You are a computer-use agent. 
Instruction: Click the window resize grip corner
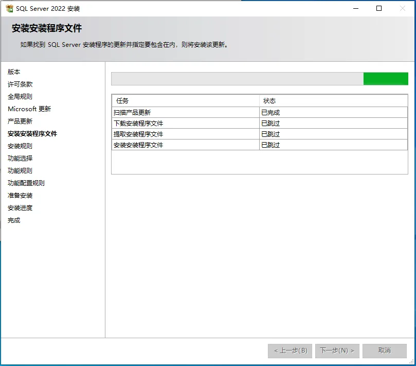[411, 361]
